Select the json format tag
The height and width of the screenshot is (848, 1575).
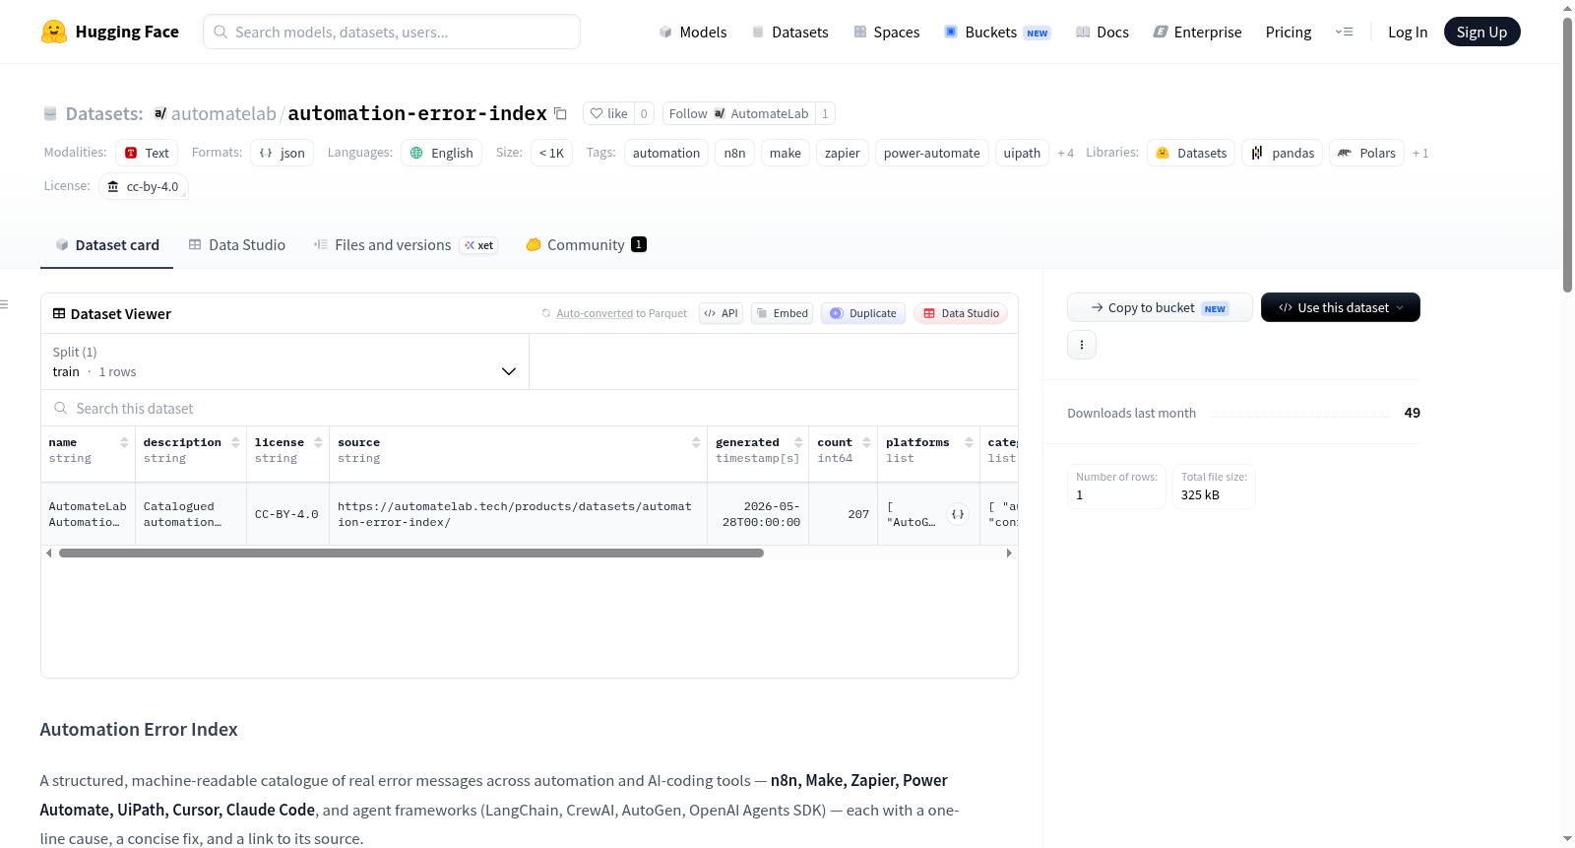click(282, 153)
